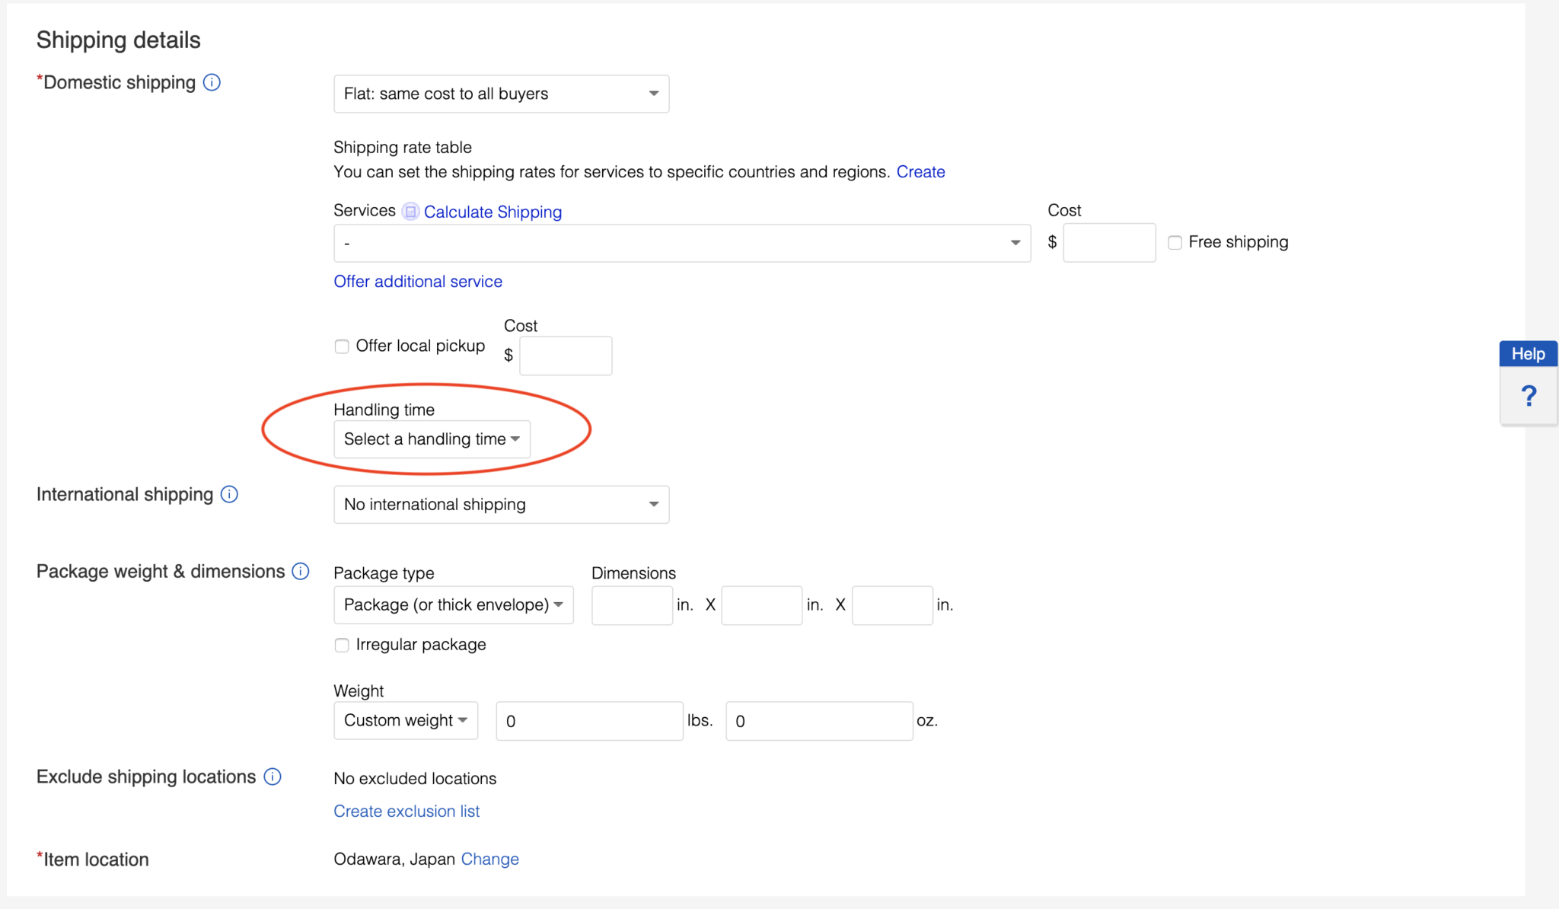Tick the Offer local pickup checkbox
1559x909 pixels.
342,346
